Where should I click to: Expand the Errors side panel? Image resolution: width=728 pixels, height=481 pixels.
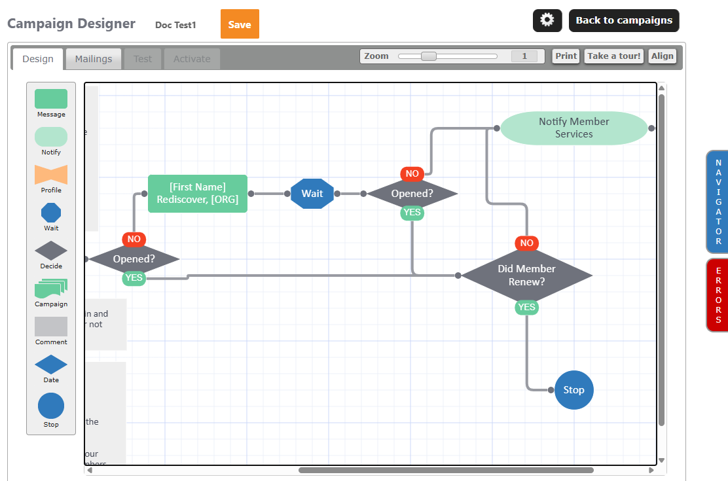click(x=718, y=295)
